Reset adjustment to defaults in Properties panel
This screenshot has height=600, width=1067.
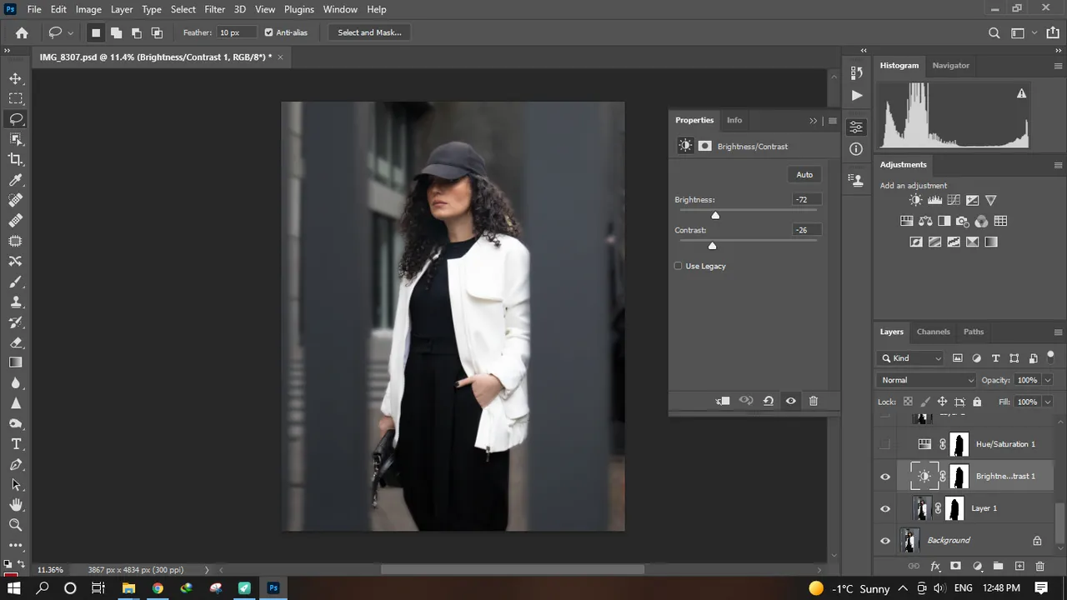point(769,401)
